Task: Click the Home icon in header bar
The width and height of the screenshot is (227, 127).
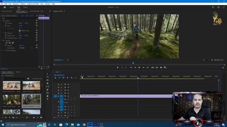Action: 5,7
